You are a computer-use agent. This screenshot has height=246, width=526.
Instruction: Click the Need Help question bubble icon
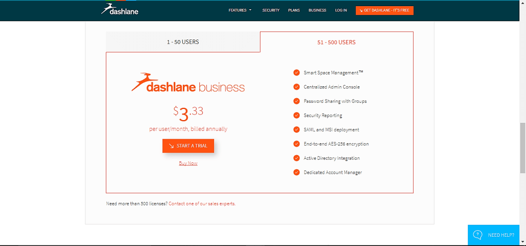click(x=478, y=235)
